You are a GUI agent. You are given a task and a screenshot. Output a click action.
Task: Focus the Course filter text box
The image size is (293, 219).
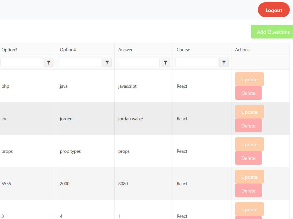click(197, 62)
